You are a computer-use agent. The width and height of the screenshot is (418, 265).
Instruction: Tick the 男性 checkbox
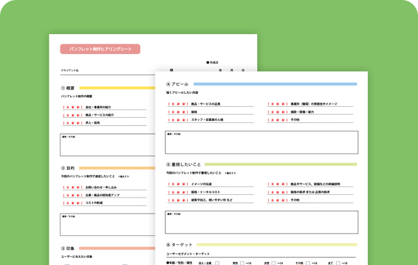242,263
